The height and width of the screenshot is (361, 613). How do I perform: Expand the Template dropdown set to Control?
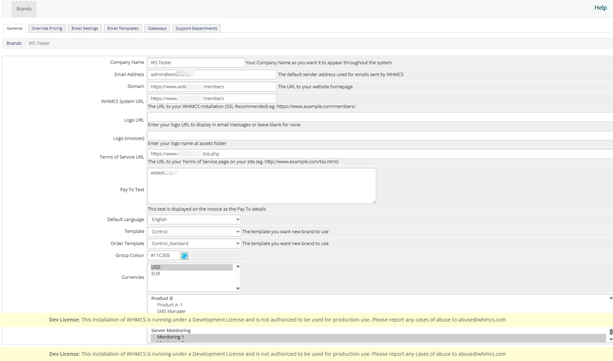(194, 232)
